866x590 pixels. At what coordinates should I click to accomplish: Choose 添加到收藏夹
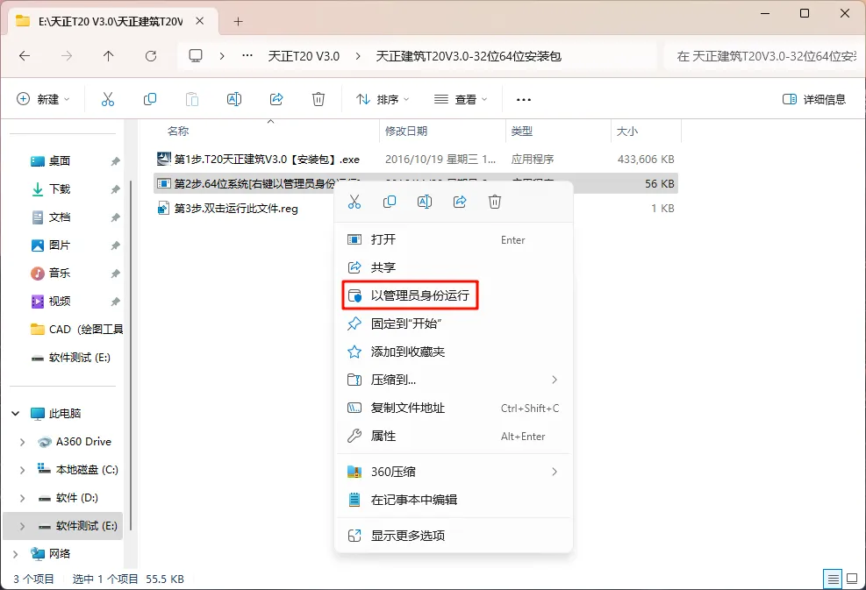coord(453,352)
